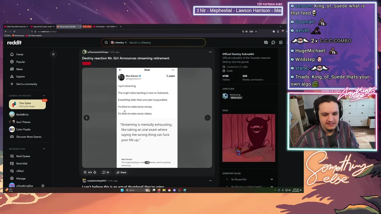Open the Clair Obscur bookmark
The width and height of the screenshot is (381, 214).
point(34,36)
